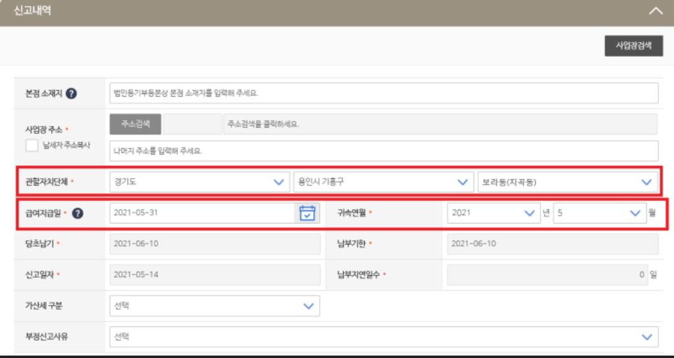Open calendar picker for 급여지급일
The height and width of the screenshot is (358, 674).
[x=307, y=213]
